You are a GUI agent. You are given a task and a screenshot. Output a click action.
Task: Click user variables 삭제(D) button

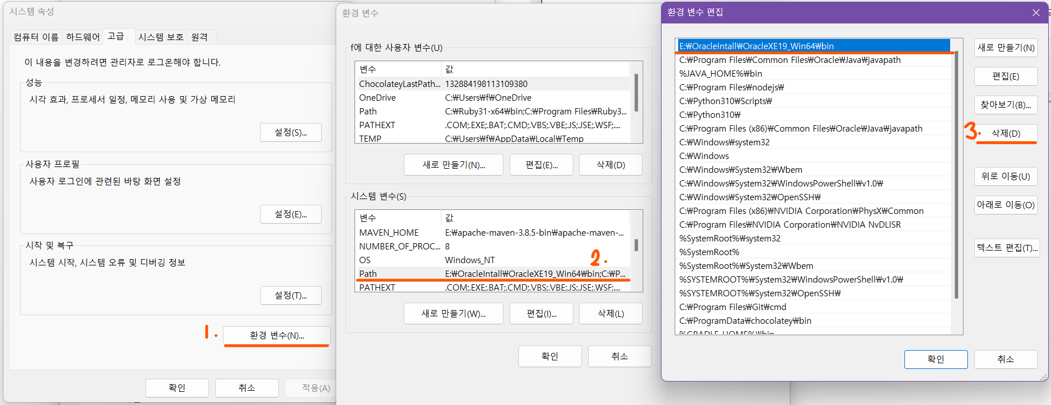coord(611,165)
